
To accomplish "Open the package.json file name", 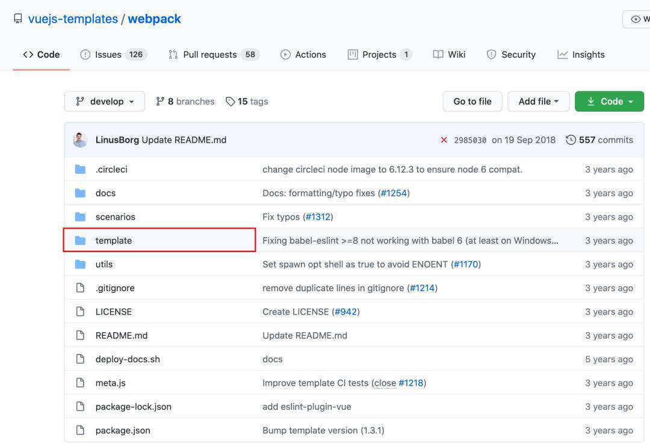I will 123,430.
